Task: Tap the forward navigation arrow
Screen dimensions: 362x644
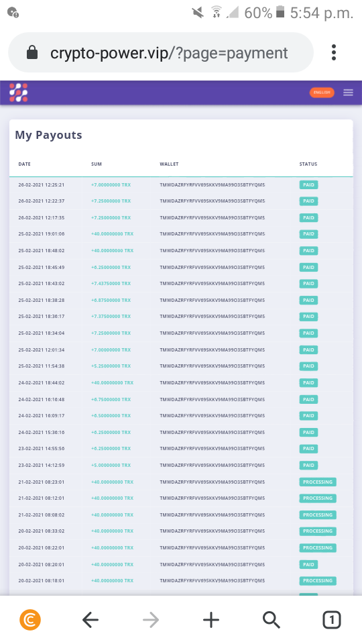Action: pyautogui.click(x=151, y=620)
